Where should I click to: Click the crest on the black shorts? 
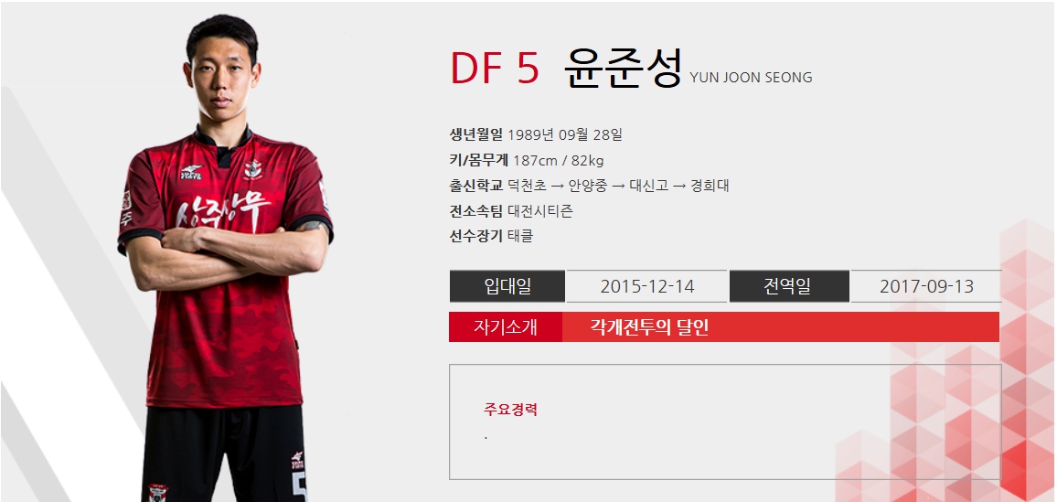(x=158, y=493)
